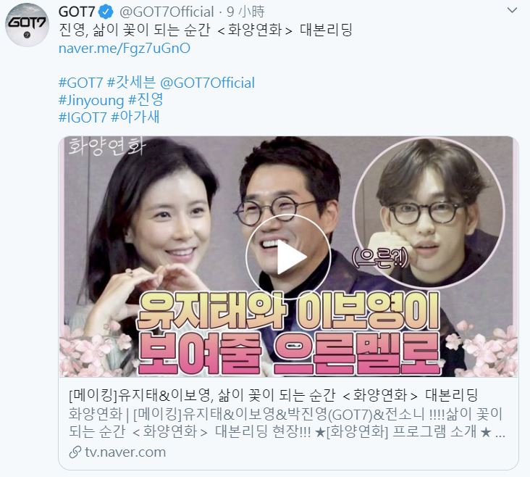
Task: Open the @GOT7Official mention in tweet body
Action: tap(207, 83)
